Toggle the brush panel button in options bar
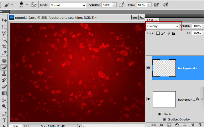204x127 pixels. click(x=34, y=5)
